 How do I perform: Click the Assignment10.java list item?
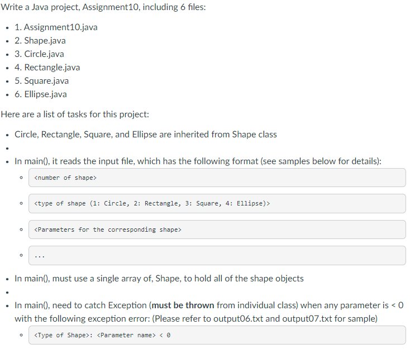(56, 27)
